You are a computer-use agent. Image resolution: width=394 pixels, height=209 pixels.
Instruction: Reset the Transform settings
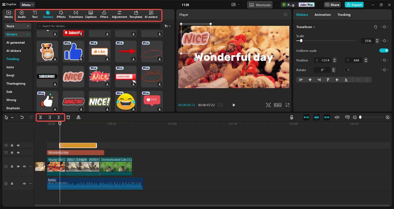point(376,27)
